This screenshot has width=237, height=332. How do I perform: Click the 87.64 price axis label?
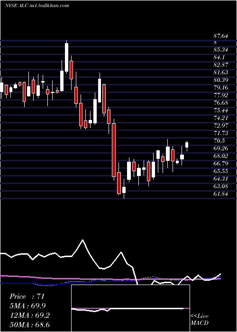click(221, 36)
